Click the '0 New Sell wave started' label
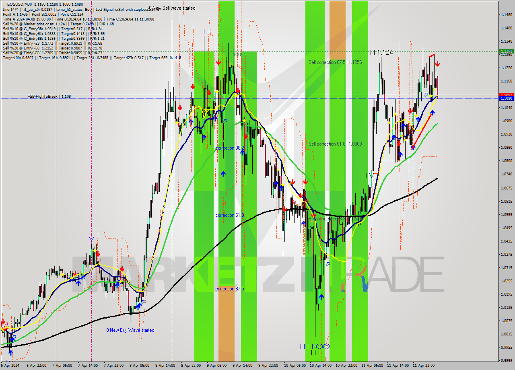 click(x=172, y=8)
